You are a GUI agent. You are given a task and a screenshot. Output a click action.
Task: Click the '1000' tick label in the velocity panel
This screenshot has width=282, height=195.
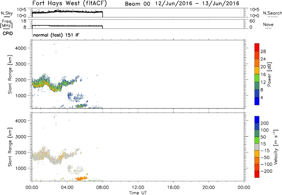click(x=21, y=168)
